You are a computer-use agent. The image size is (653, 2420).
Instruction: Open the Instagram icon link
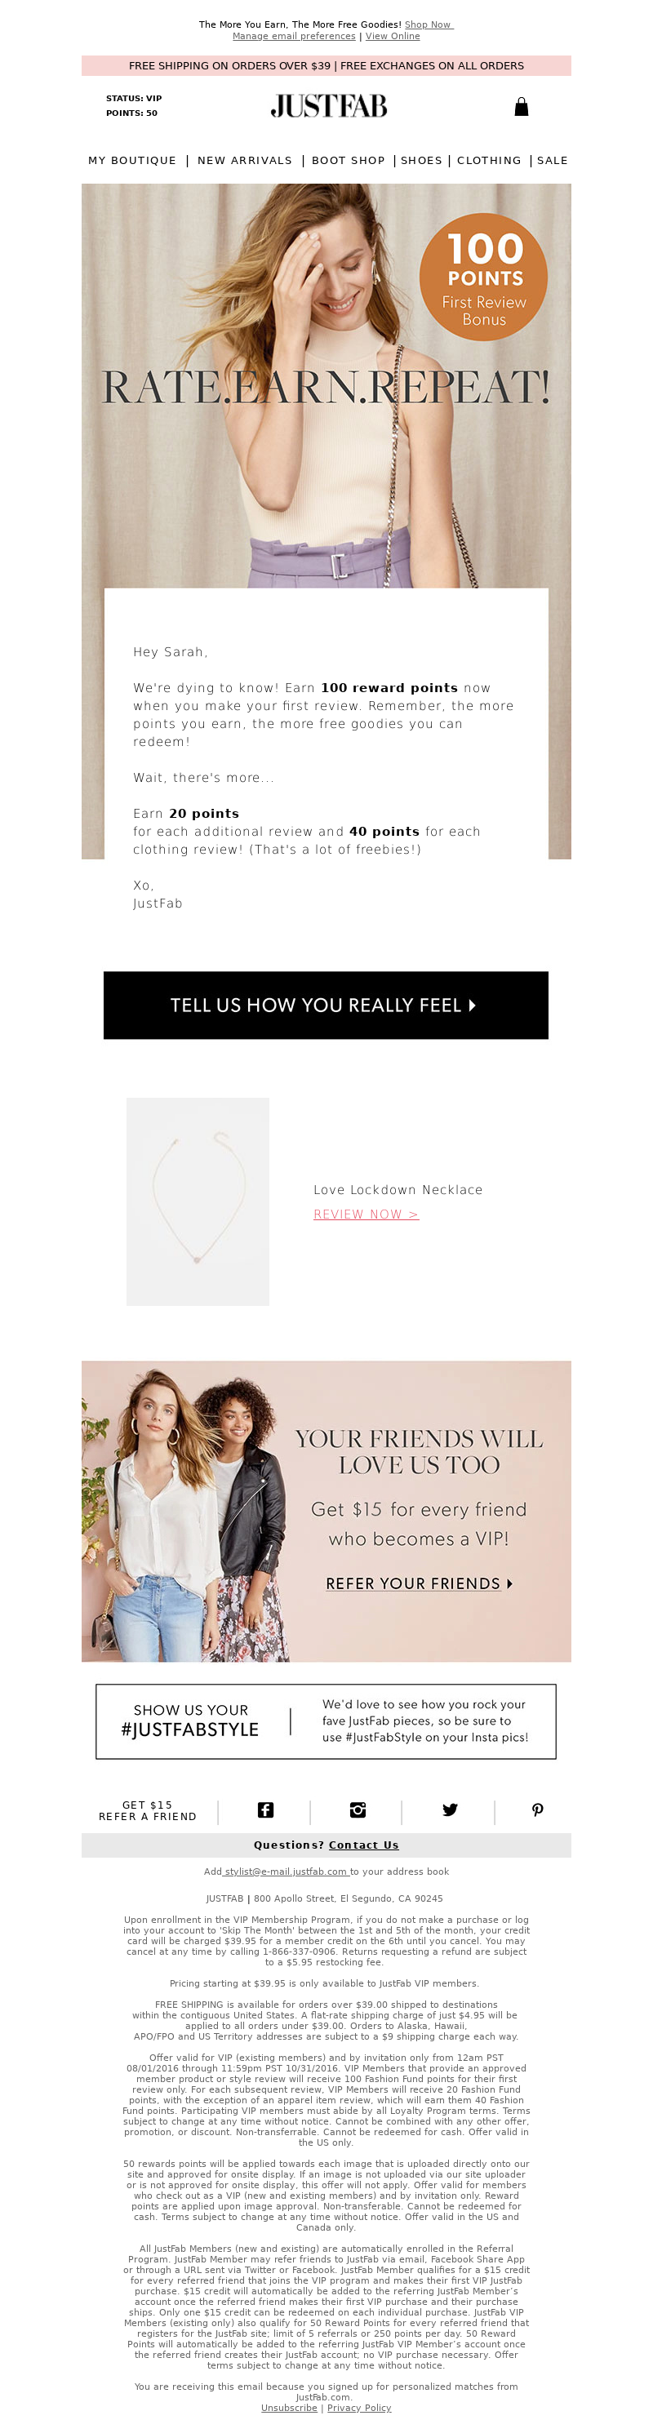(x=358, y=1809)
